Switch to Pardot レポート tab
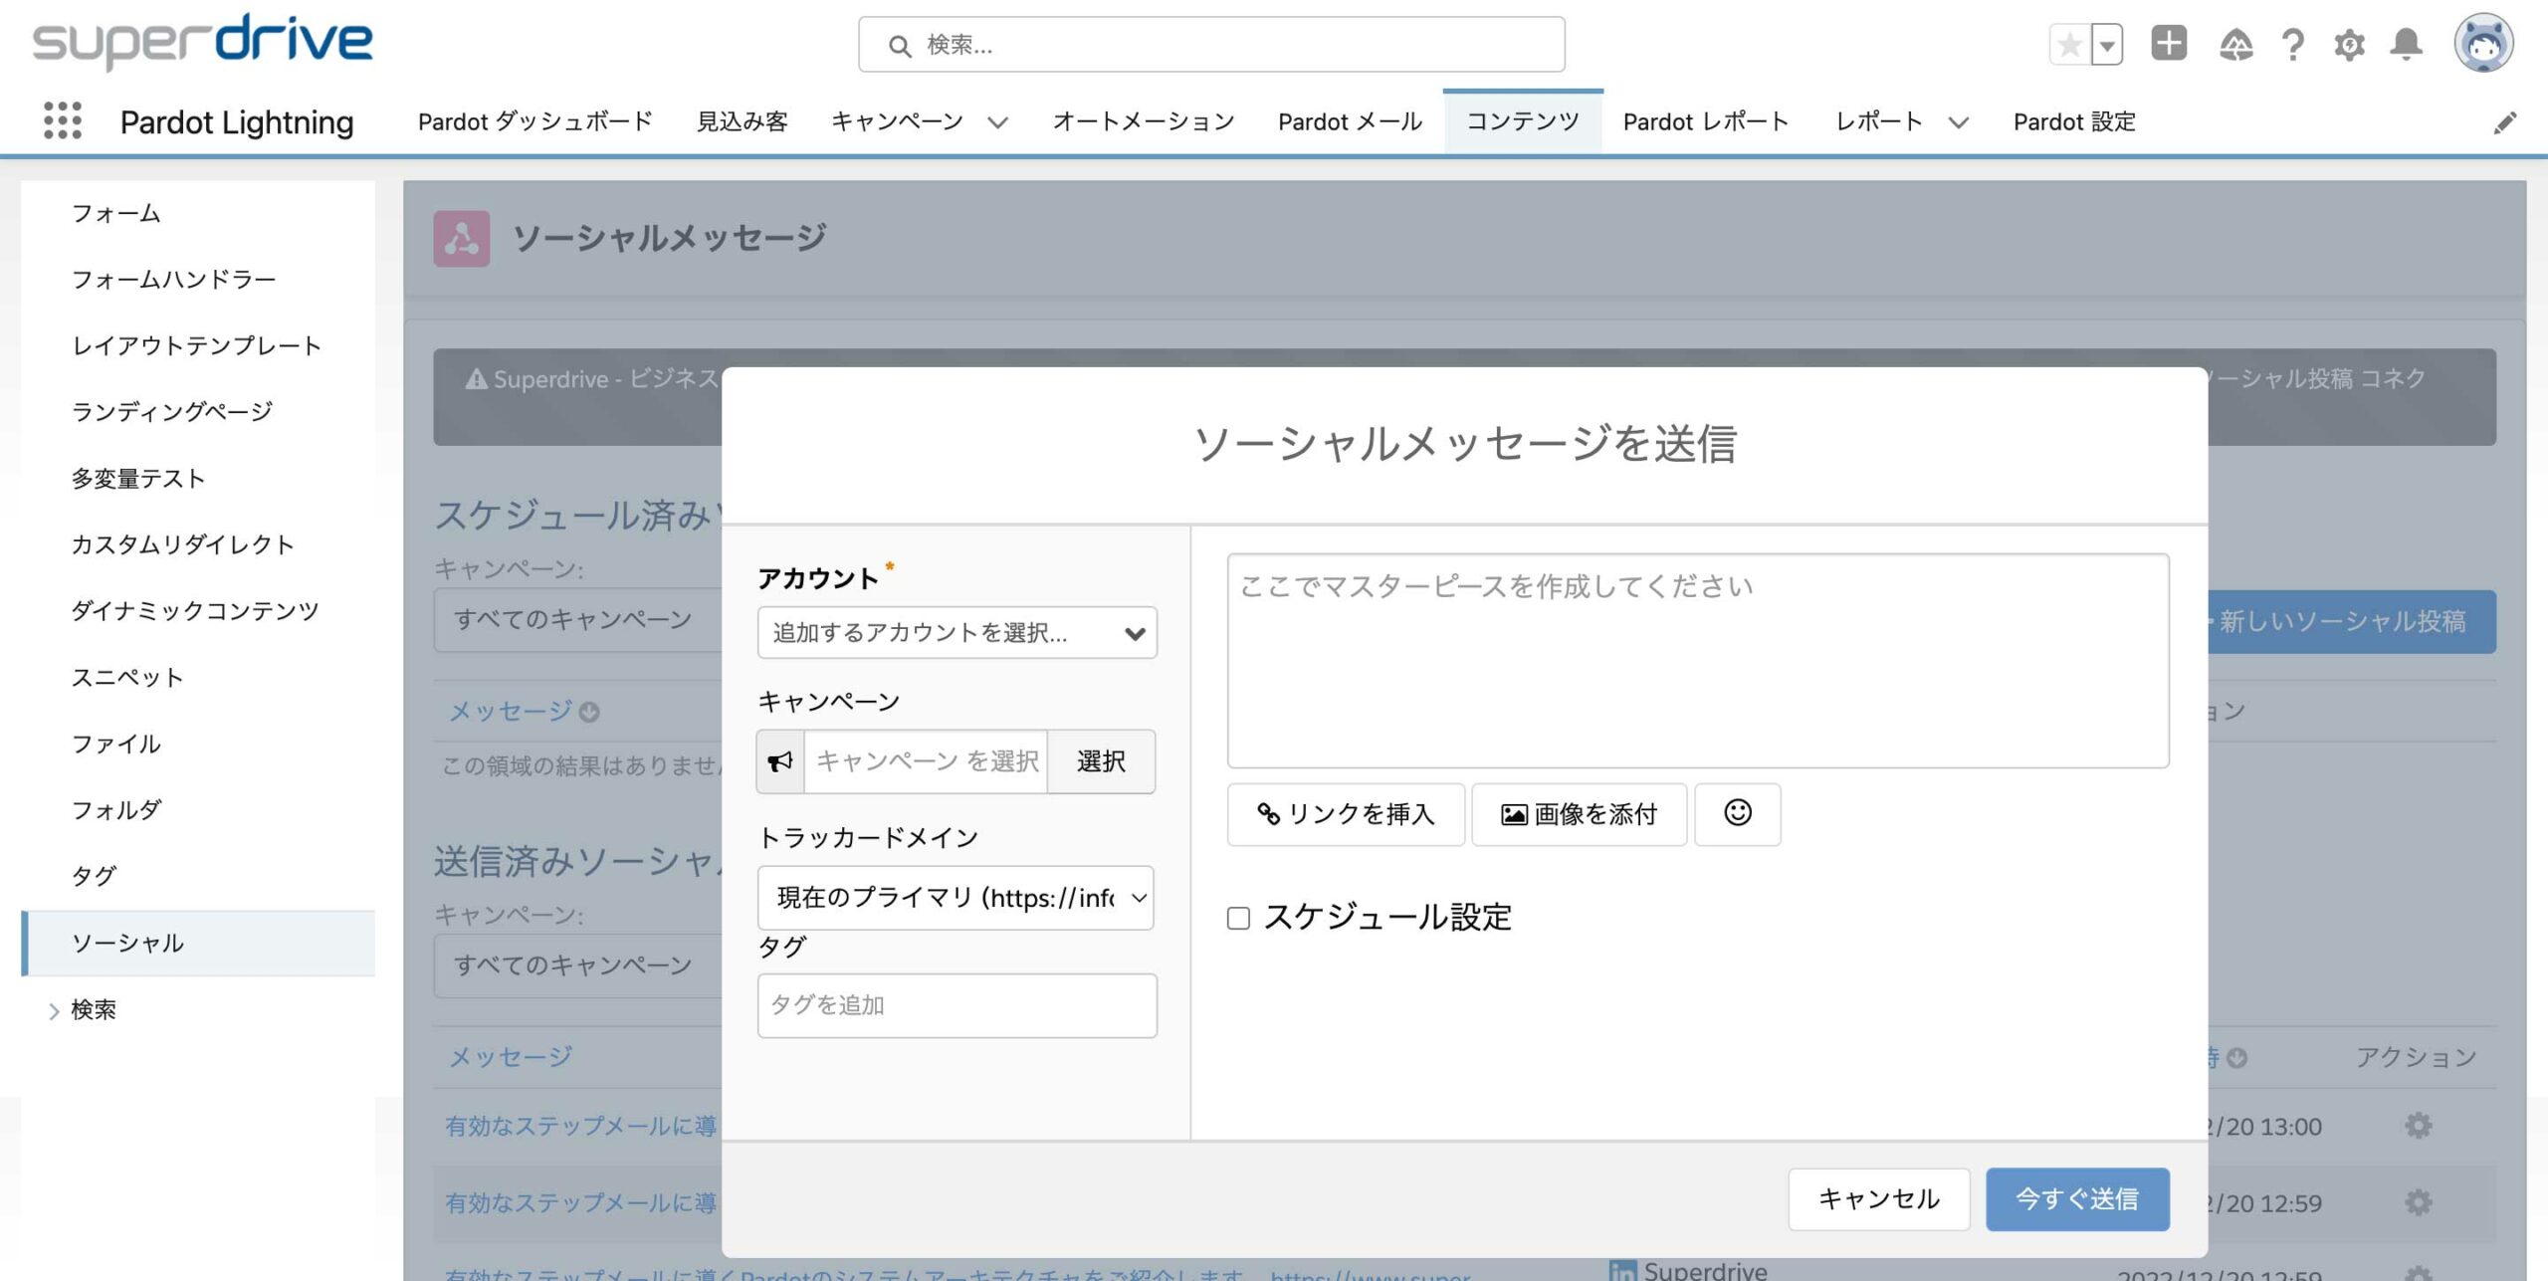The width and height of the screenshot is (2548, 1281). (1706, 121)
